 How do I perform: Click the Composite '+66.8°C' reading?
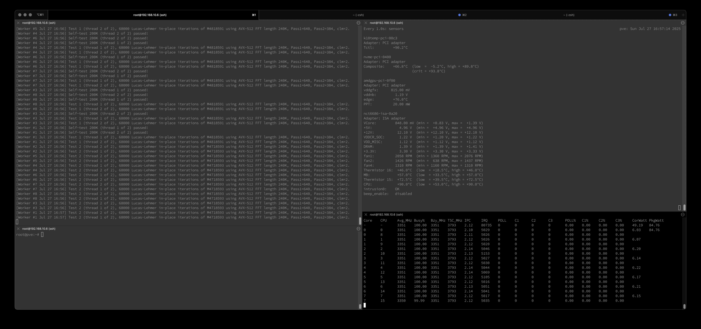click(400, 67)
